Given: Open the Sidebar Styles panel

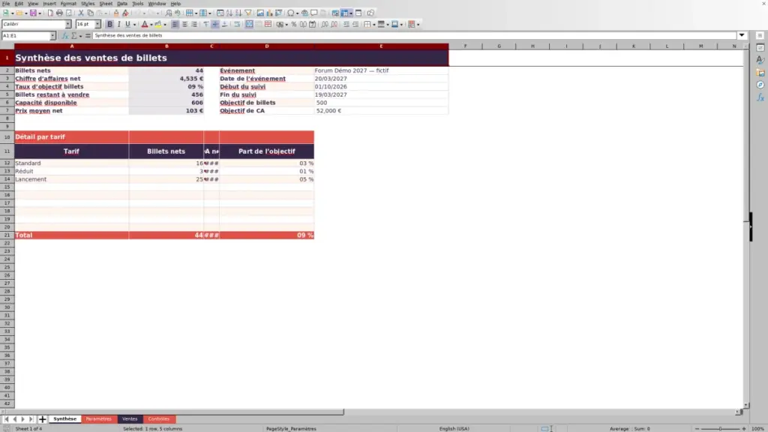Looking at the screenshot, I should (760, 60).
